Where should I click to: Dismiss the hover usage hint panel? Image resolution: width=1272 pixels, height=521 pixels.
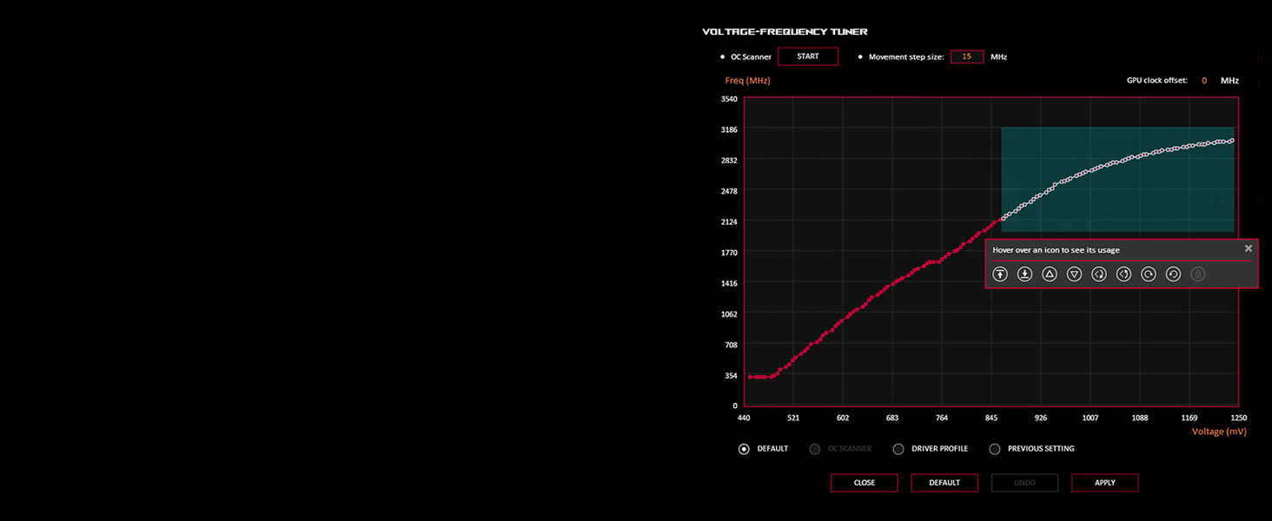coord(1249,248)
